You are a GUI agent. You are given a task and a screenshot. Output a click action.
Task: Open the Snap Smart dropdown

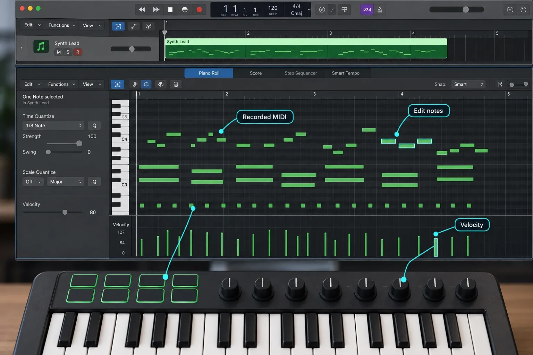coord(468,84)
